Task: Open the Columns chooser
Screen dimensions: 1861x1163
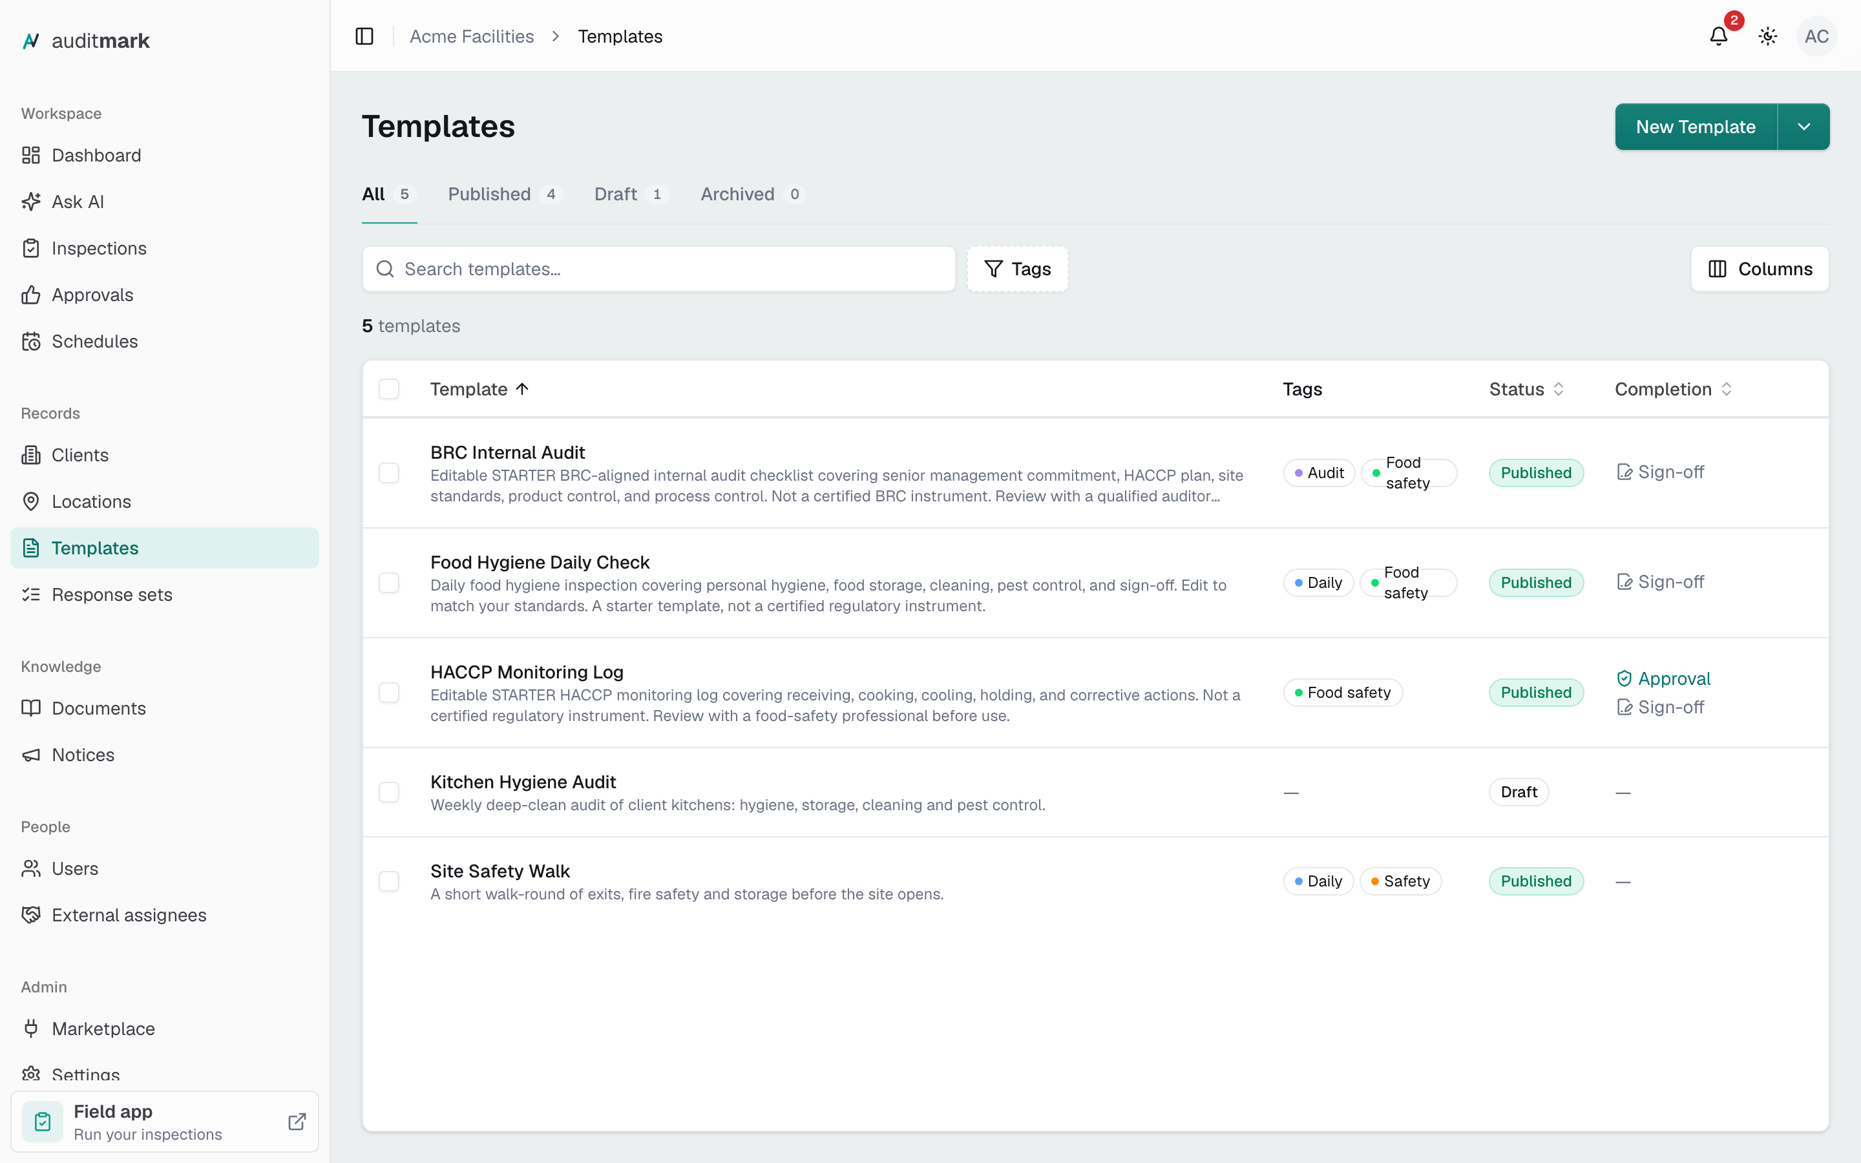Action: [1760, 269]
